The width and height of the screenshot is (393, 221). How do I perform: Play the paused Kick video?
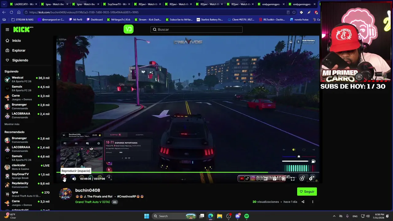point(64,178)
